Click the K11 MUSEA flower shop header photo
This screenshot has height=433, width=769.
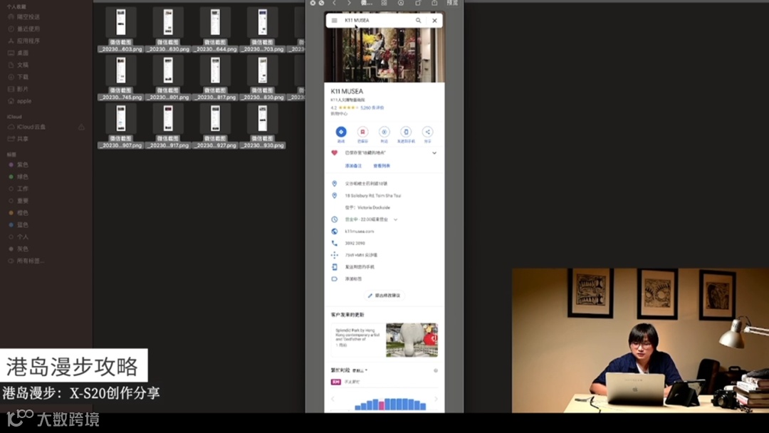click(384, 55)
